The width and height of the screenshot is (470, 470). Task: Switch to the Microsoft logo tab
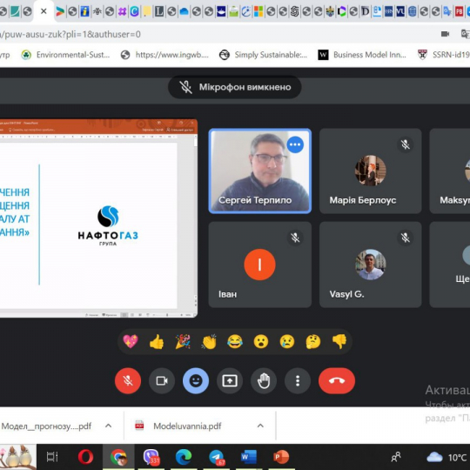point(258,11)
